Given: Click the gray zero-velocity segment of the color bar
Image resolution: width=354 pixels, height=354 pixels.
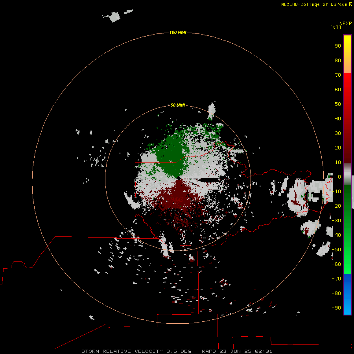Looking at the screenshot, I should click(x=347, y=174).
